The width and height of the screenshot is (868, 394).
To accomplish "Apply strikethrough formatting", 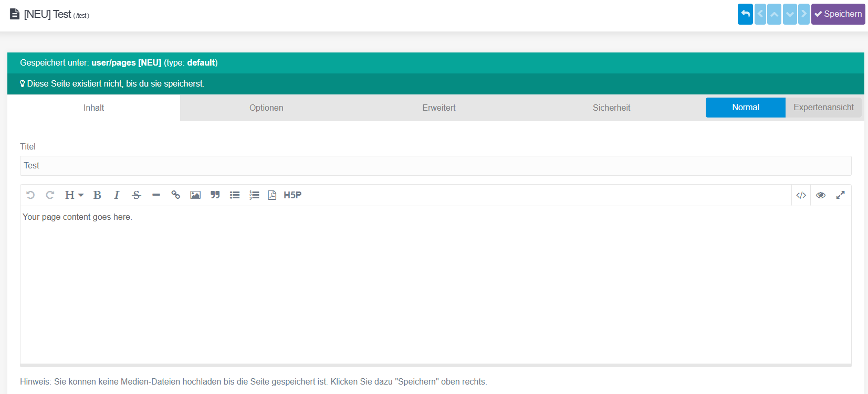I will (x=137, y=195).
